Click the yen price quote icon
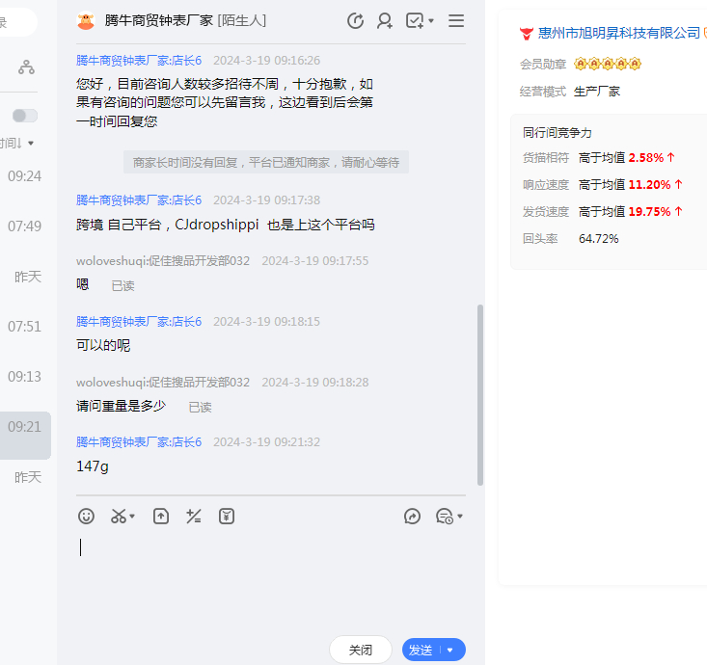This screenshot has width=707, height=665. pyautogui.click(x=227, y=517)
